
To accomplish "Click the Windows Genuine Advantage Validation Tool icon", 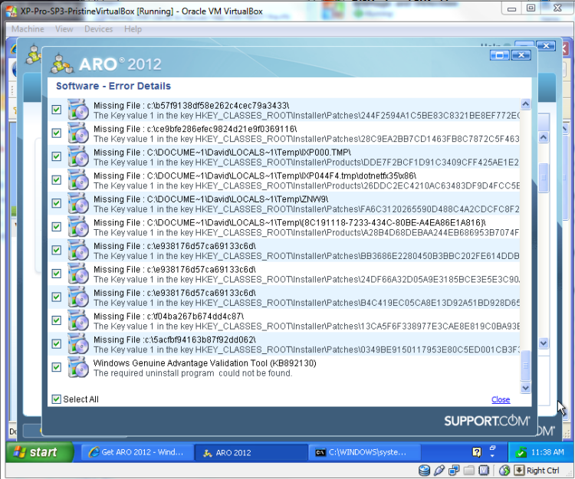I will pos(78,367).
